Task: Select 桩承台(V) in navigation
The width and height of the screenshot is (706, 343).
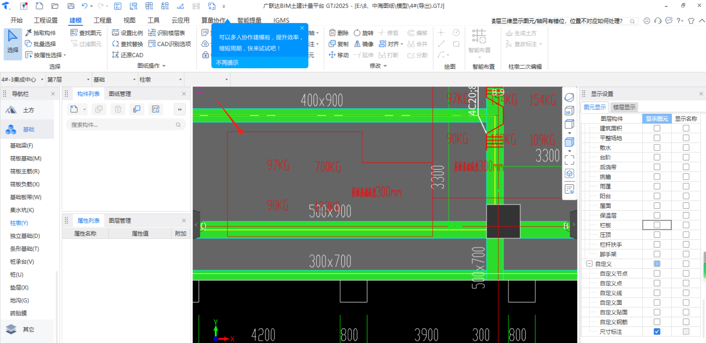Action: click(22, 261)
